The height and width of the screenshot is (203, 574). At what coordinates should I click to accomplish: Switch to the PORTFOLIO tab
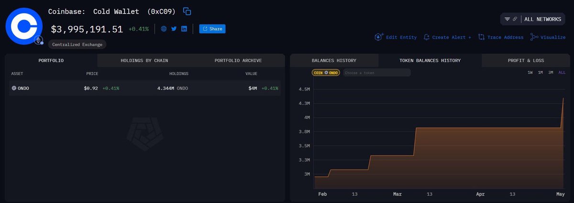point(51,60)
